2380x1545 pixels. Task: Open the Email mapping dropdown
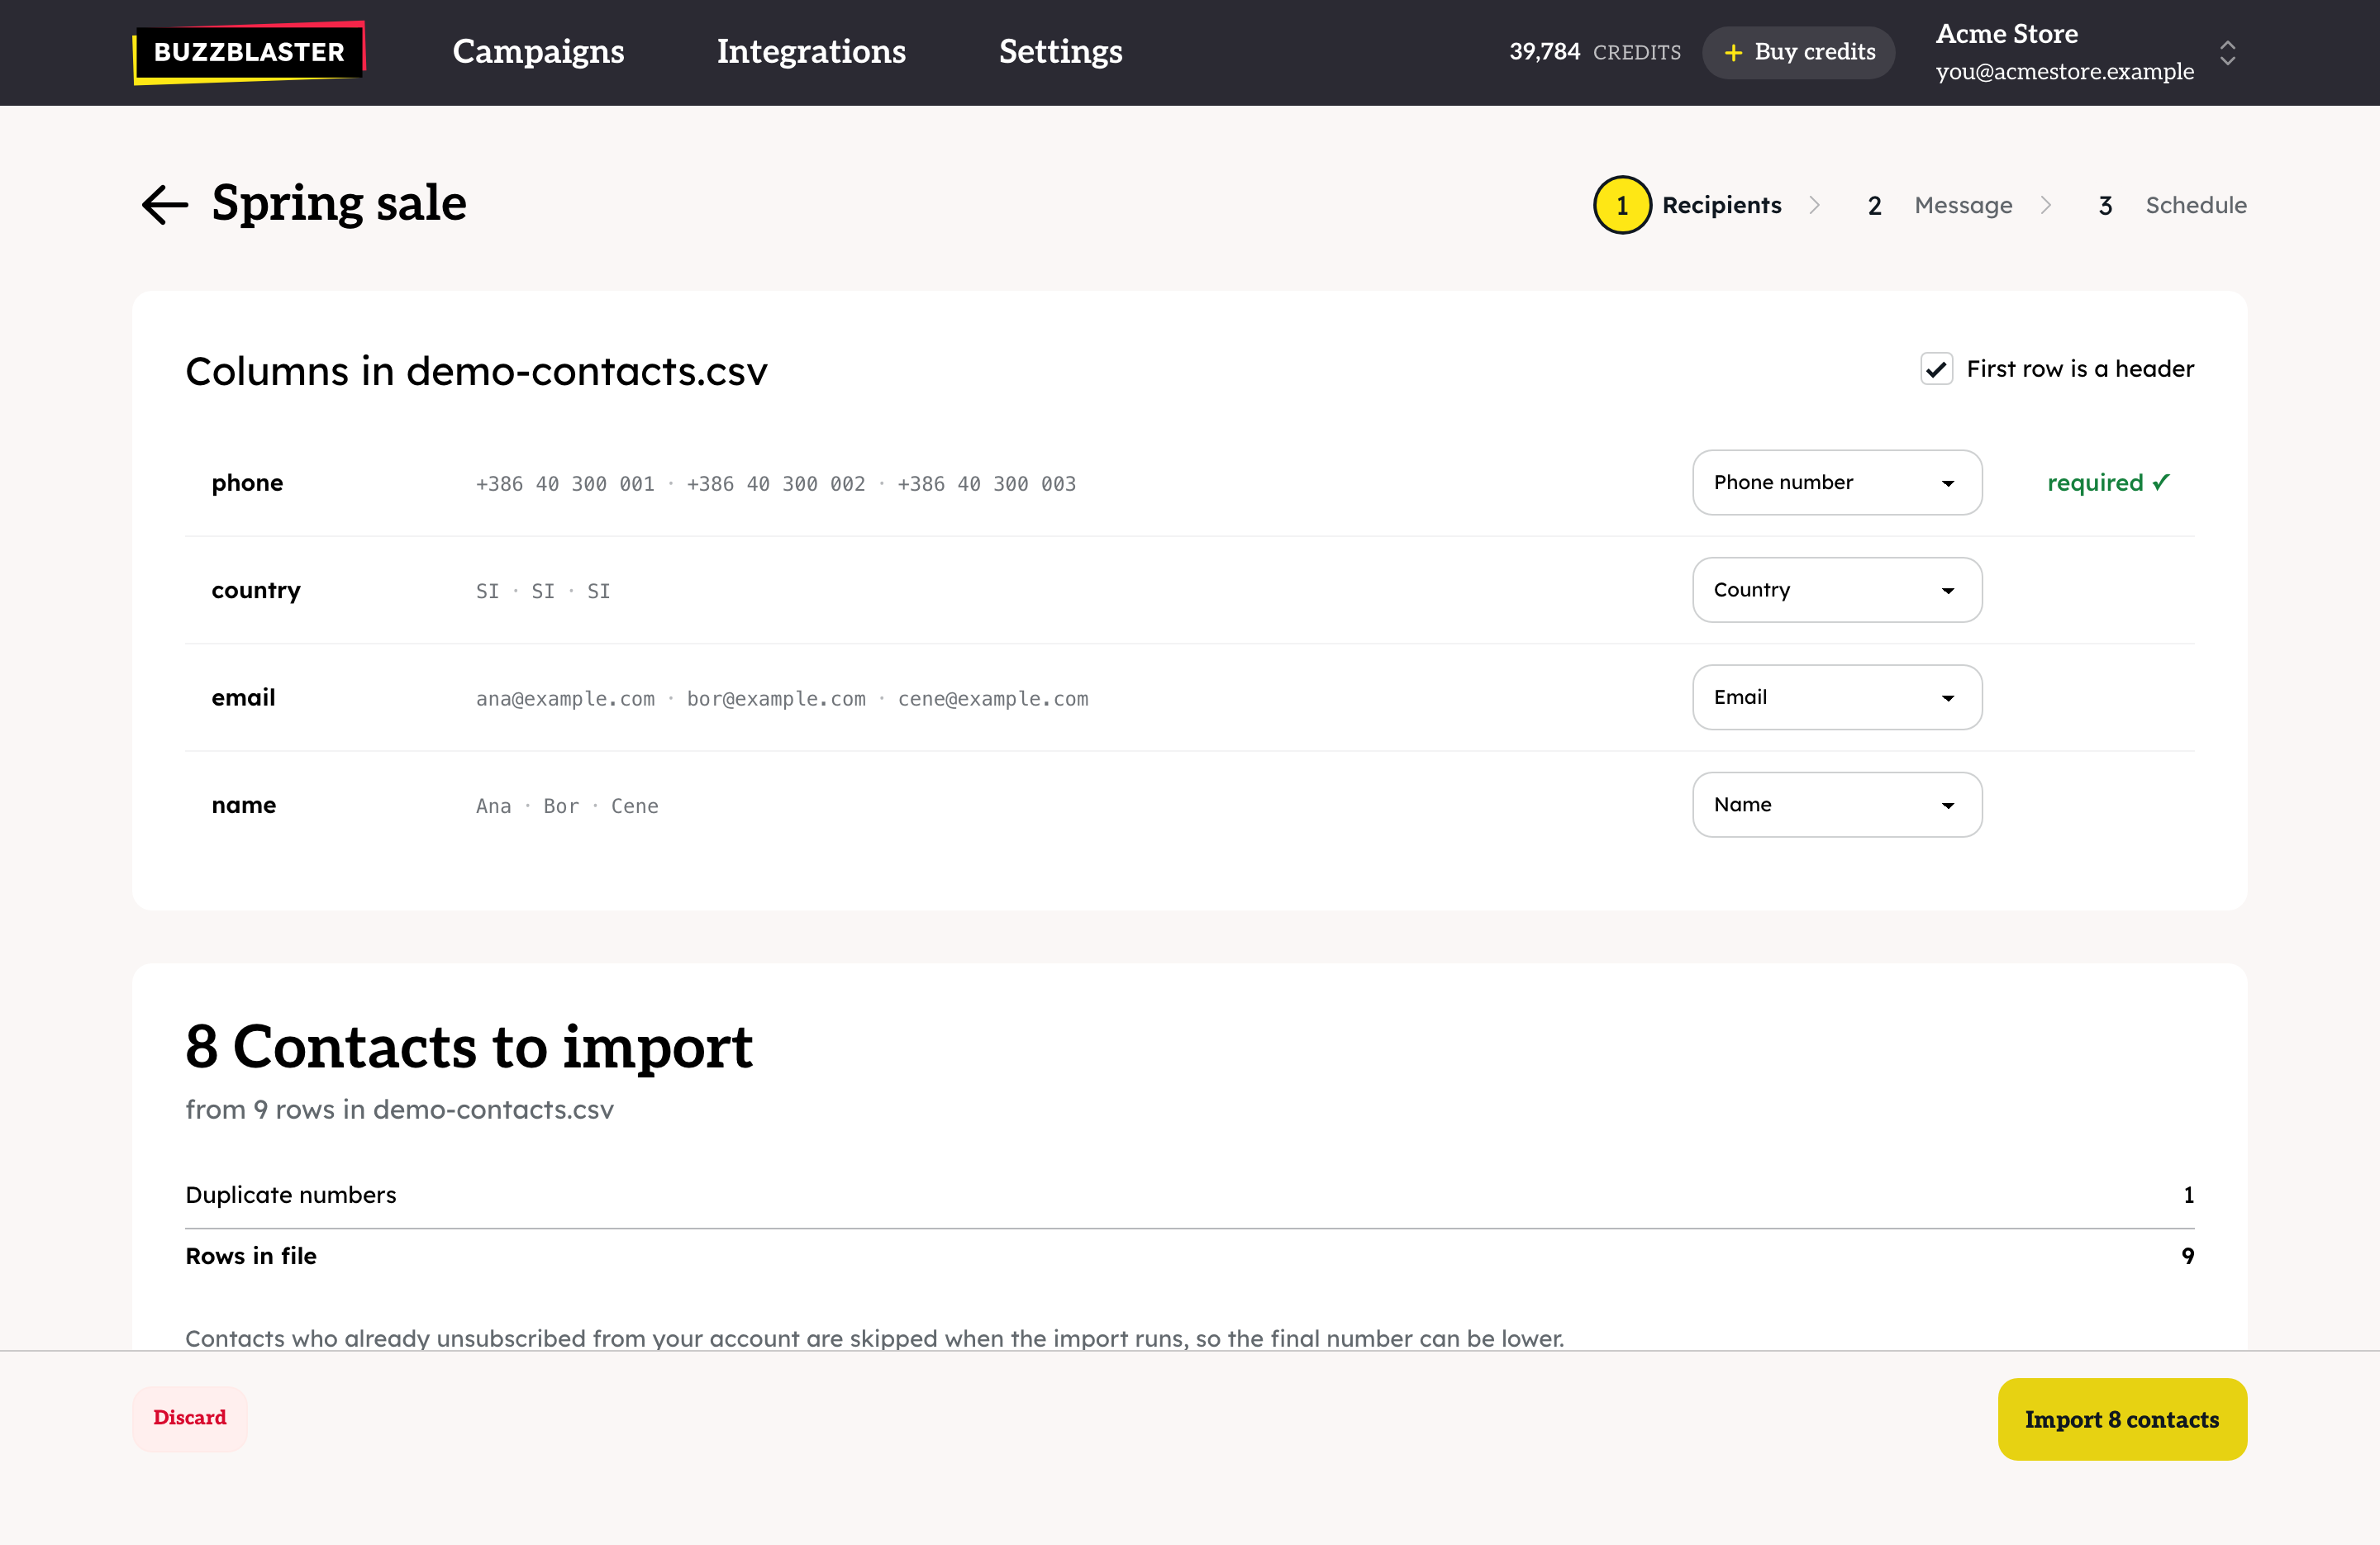click(x=1837, y=697)
